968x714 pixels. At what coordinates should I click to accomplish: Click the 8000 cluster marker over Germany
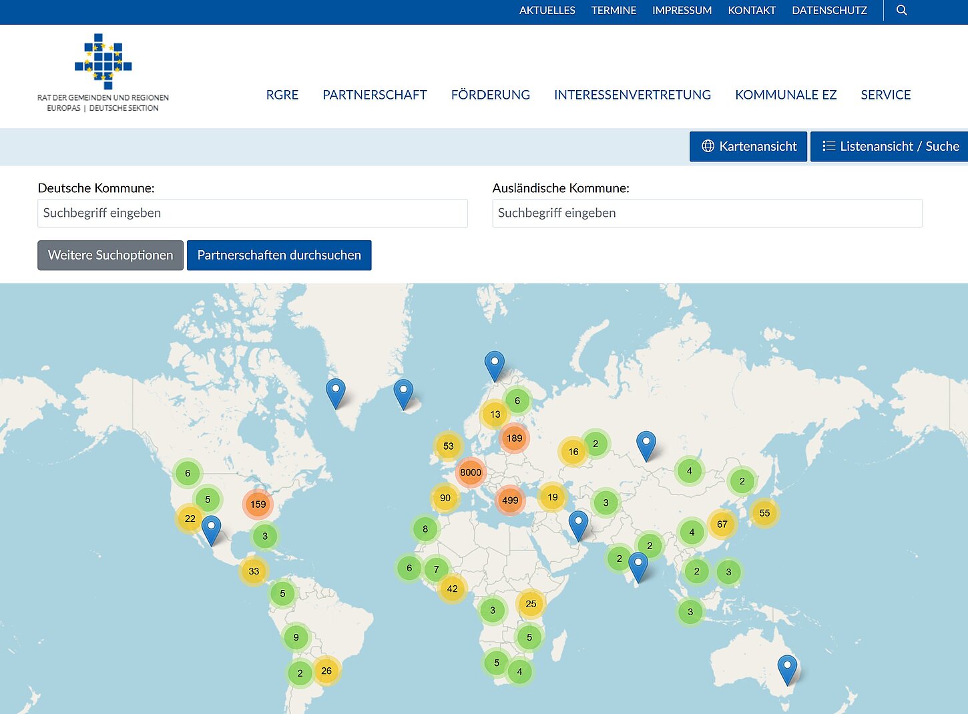471,472
